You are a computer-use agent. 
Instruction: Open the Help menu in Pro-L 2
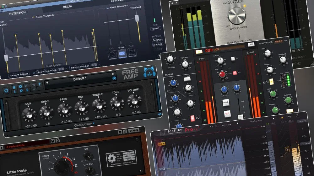click(289, 116)
